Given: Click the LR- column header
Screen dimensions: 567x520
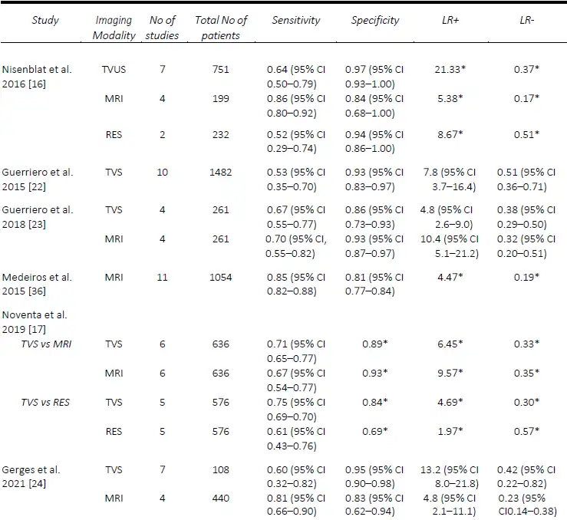Looking at the screenshot, I should (527, 20).
